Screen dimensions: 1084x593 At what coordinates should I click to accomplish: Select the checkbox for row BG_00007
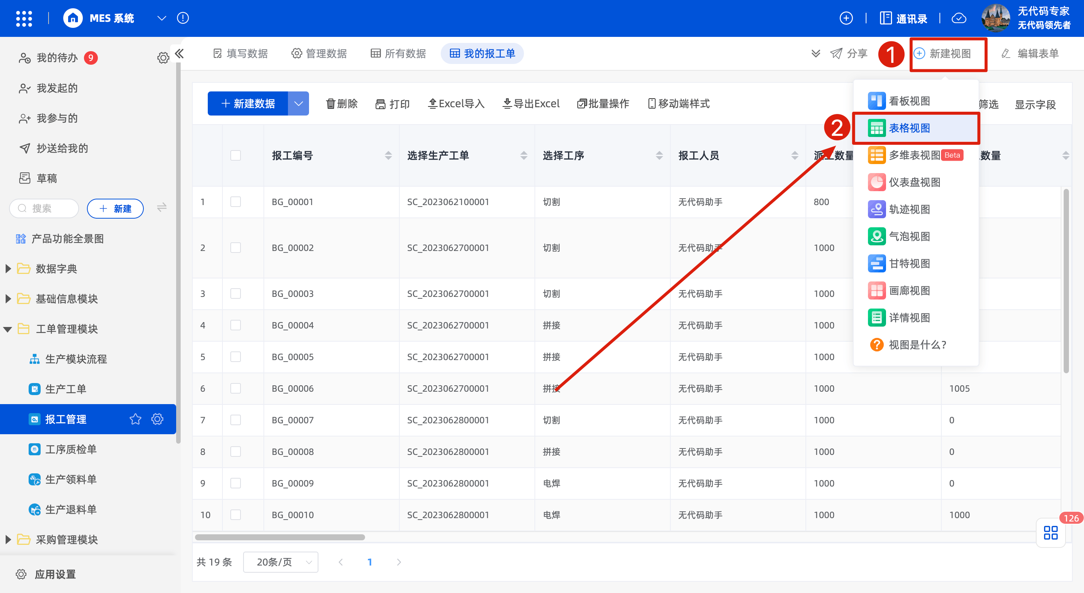(236, 420)
